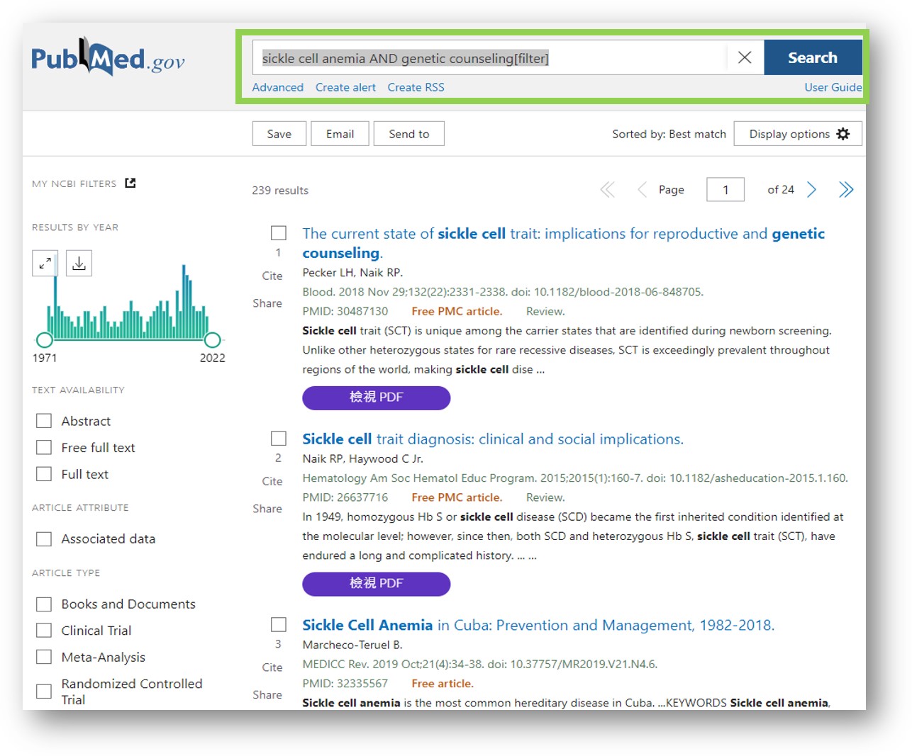Expand the results by year chart
The width and height of the screenshot is (912, 756).
45,263
